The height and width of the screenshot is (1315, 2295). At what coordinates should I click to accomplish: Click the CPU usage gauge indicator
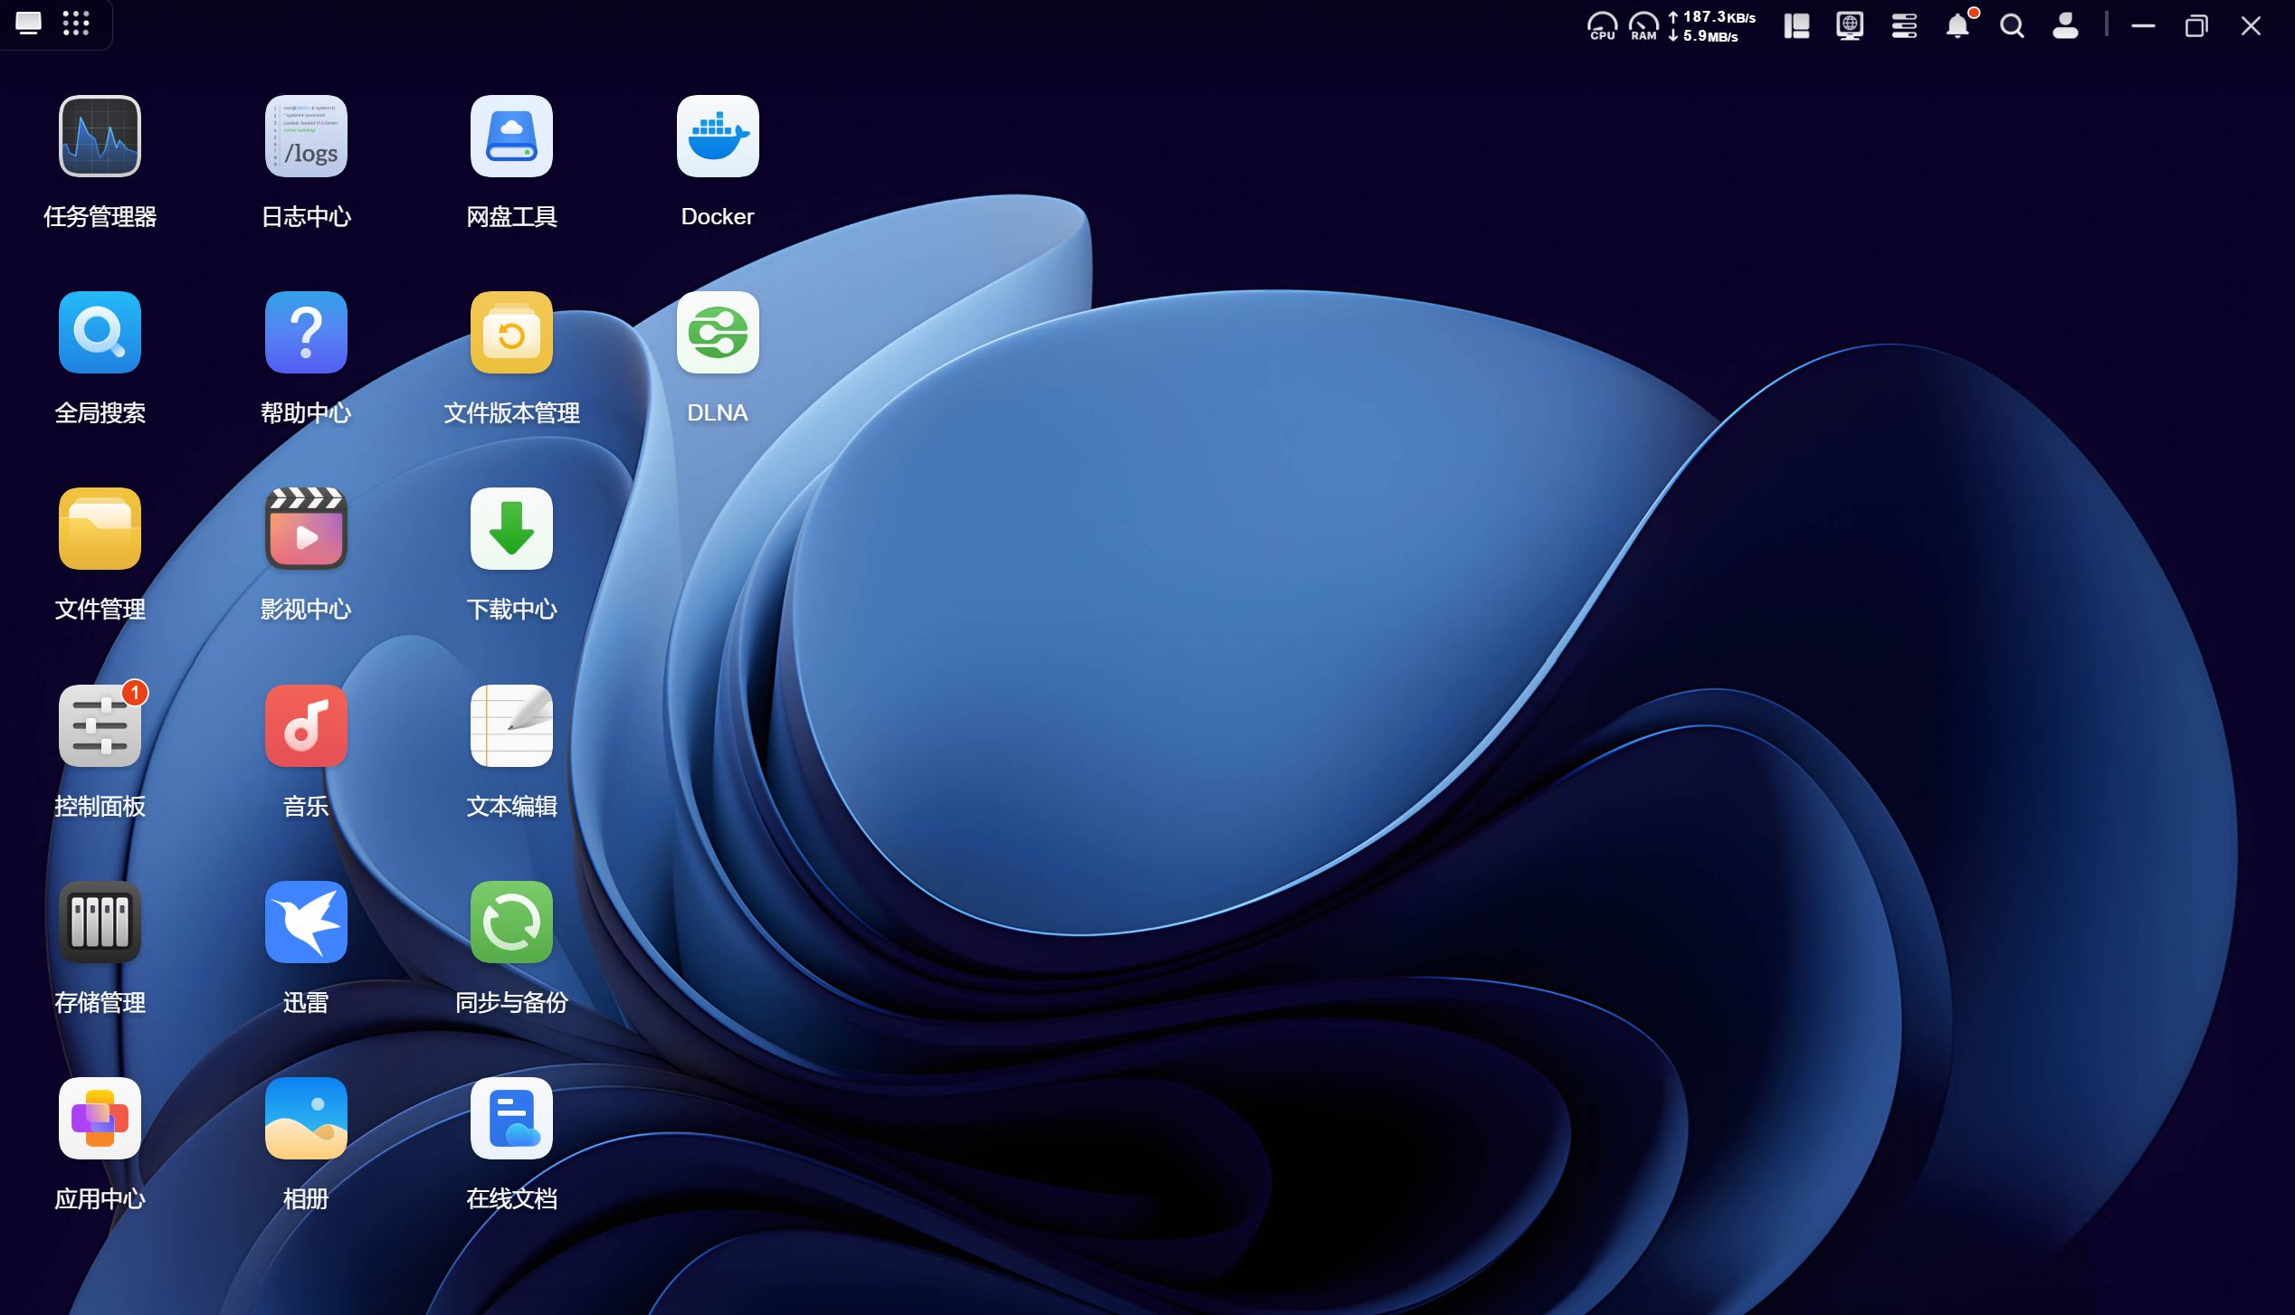(1602, 25)
